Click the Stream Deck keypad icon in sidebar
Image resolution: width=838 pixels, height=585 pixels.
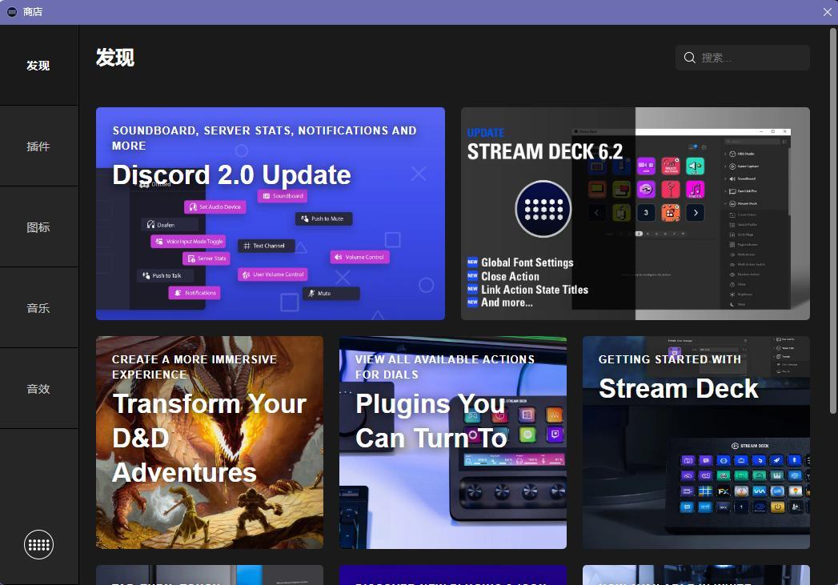pos(38,544)
